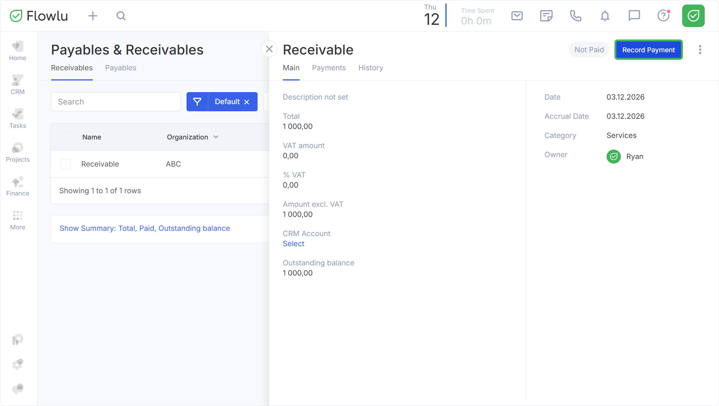Open notifications bell icon
This screenshot has height=406, width=719.
[x=605, y=16]
